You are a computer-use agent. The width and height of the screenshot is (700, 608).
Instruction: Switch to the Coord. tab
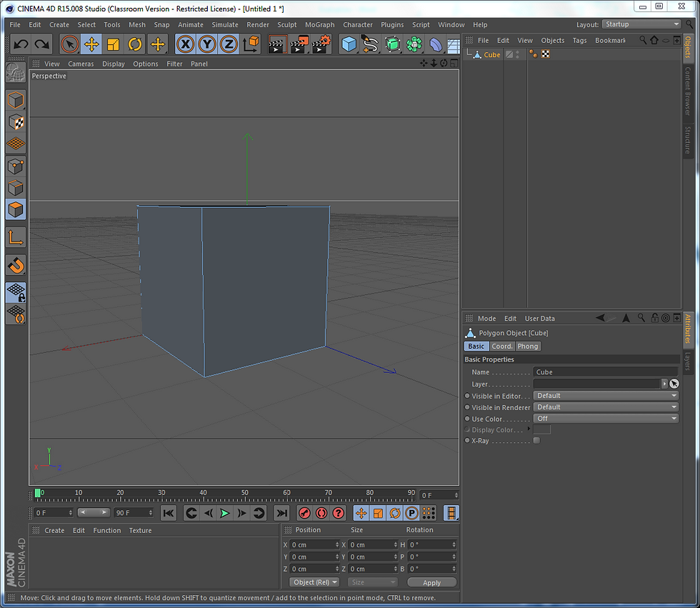coord(501,346)
